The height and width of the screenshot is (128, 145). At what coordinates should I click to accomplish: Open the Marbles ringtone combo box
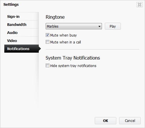click(x=74, y=26)
